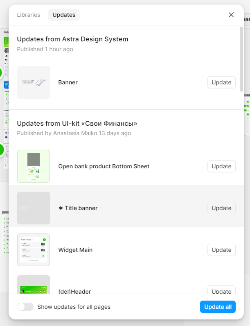
Task: Select the Widget Main row name
Action: tap(75, 250)
